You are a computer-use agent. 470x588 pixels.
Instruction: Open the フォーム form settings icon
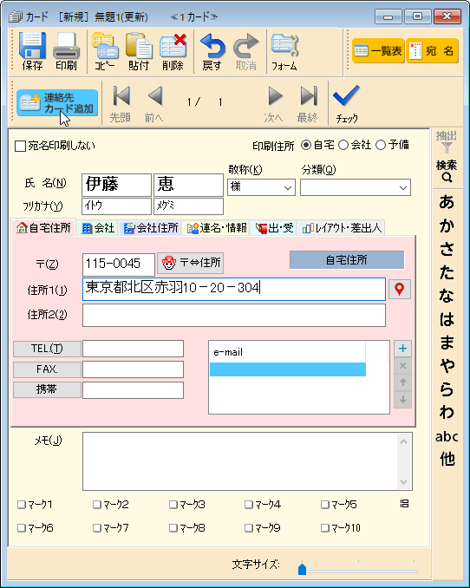coord(284,46)
